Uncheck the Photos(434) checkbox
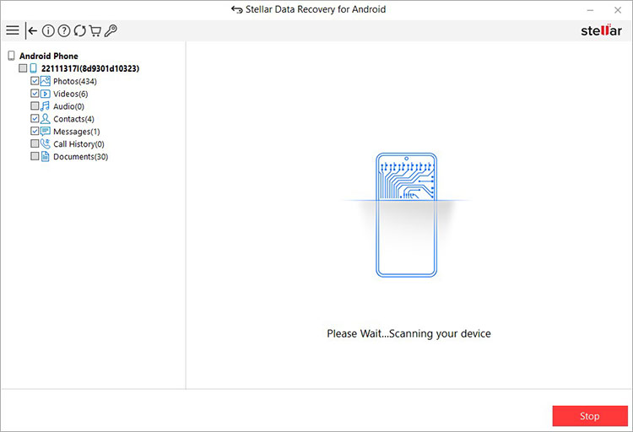Viewport: 633px width, 432px height. pyautogui.click(x=35, y=81)
